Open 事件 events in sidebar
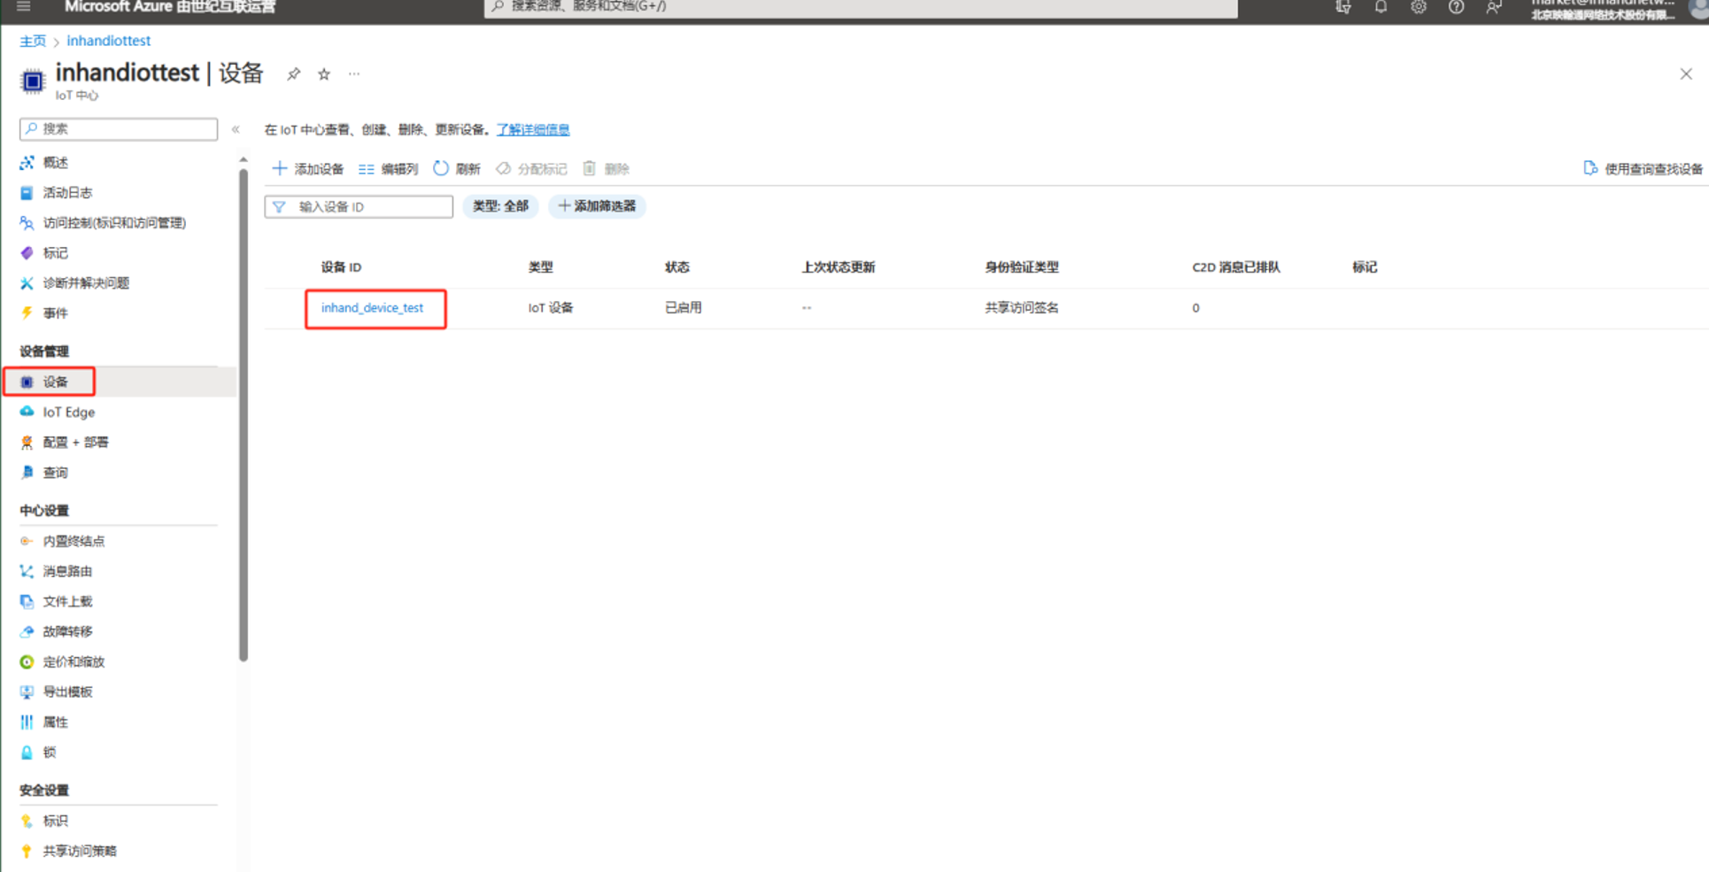The width and height of the screenshot is (1709, 872). click(x=56, y=313)
